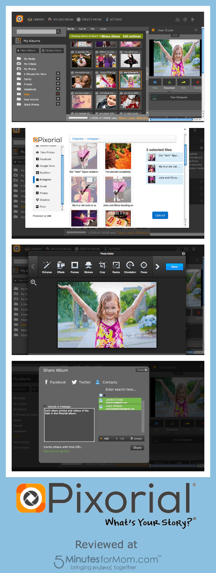Pick the Resize tool in Photo Editor

[x=116, y=267]
